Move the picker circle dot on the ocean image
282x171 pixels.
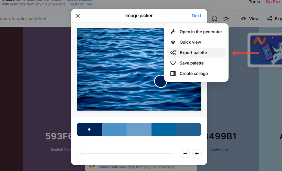point(161,82)
